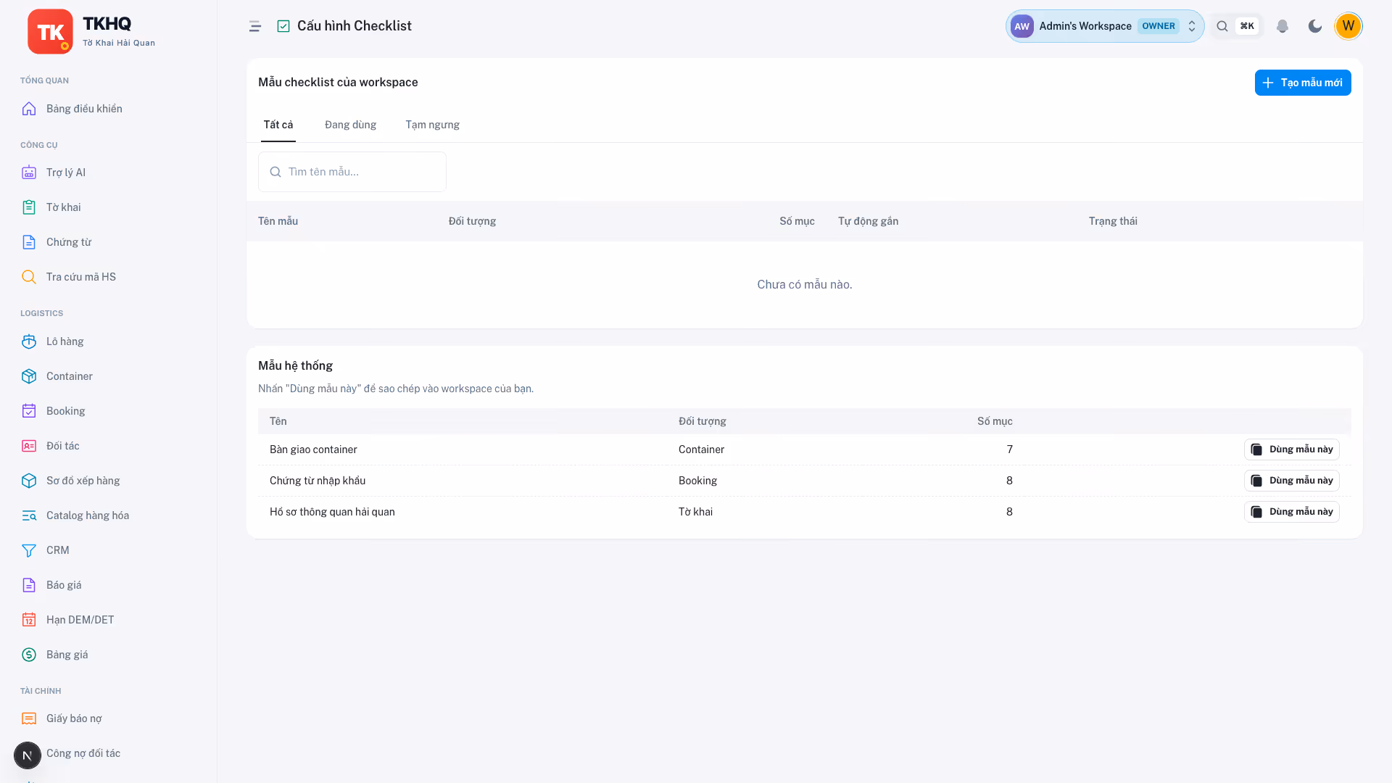The image size is (1392, 783).
Task: Click the CRM funnel icon
Action: pos(29,550)
